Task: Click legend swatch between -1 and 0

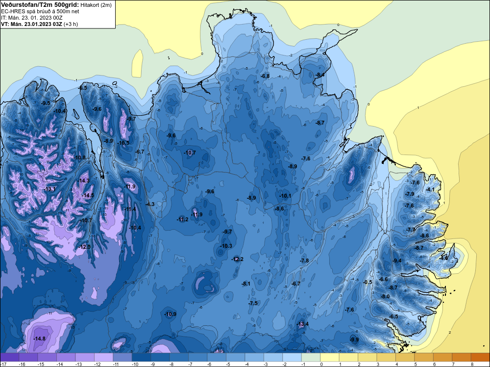Action: click(311, 357)
